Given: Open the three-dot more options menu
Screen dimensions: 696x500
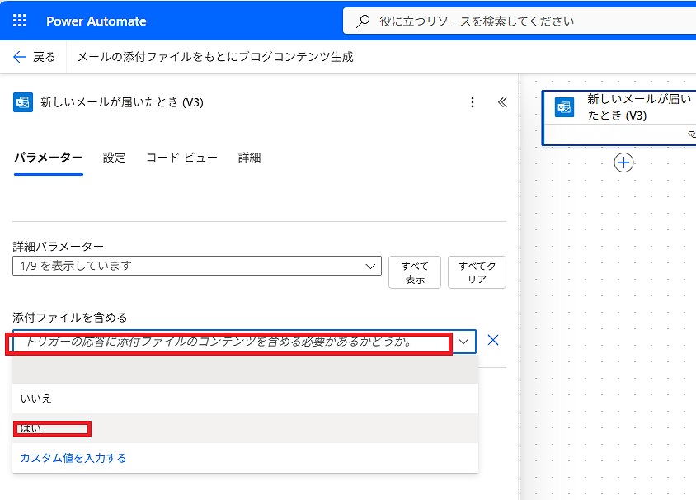Looking at the screenshot, I should 473,102.
